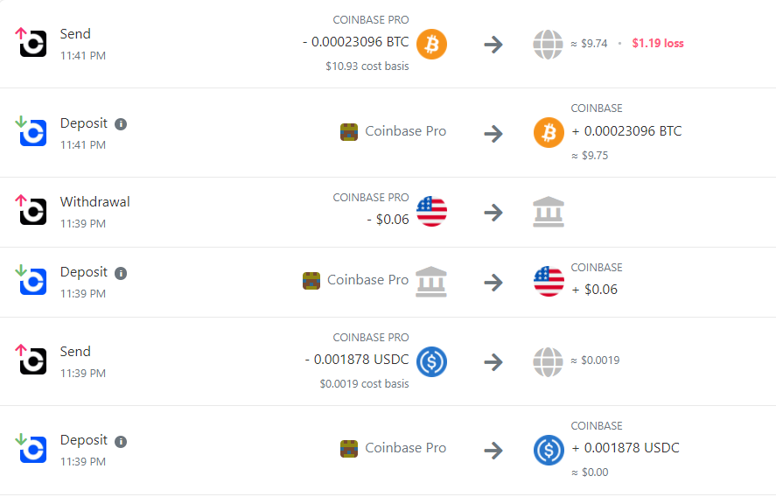776x497 pixels.
Task: Click the $10.93 cost basis text
Action: 367,66
